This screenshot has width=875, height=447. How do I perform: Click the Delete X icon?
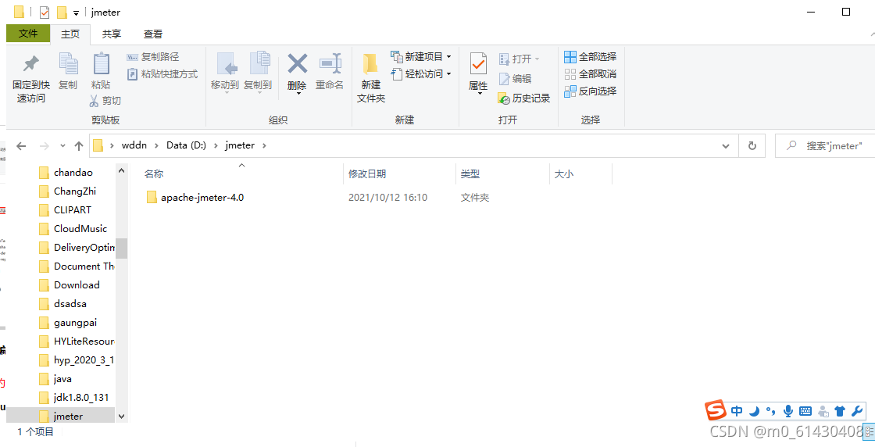(298, 63)
